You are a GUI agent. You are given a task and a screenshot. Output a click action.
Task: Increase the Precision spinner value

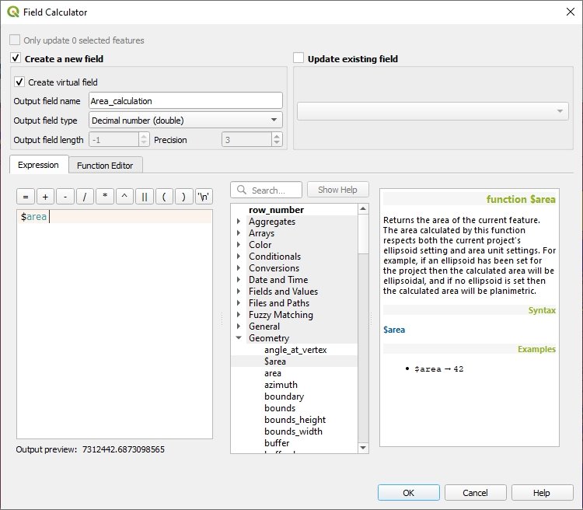pos(277,136)
